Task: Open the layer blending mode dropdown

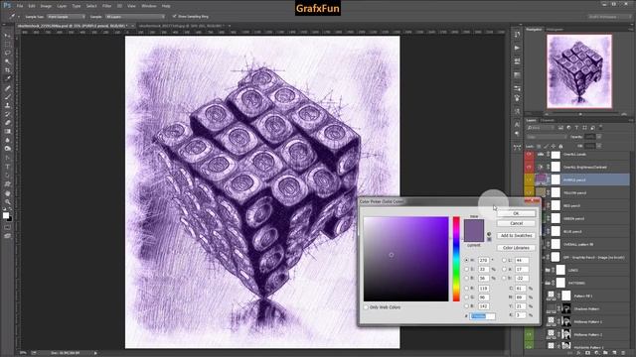Action: click(x=547, y=137)
